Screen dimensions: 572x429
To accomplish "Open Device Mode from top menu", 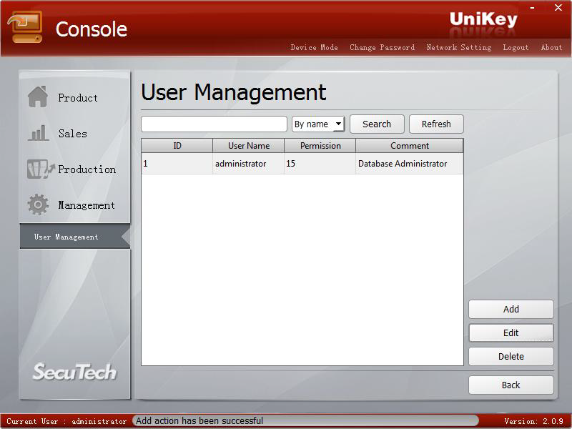I will 314,47.
